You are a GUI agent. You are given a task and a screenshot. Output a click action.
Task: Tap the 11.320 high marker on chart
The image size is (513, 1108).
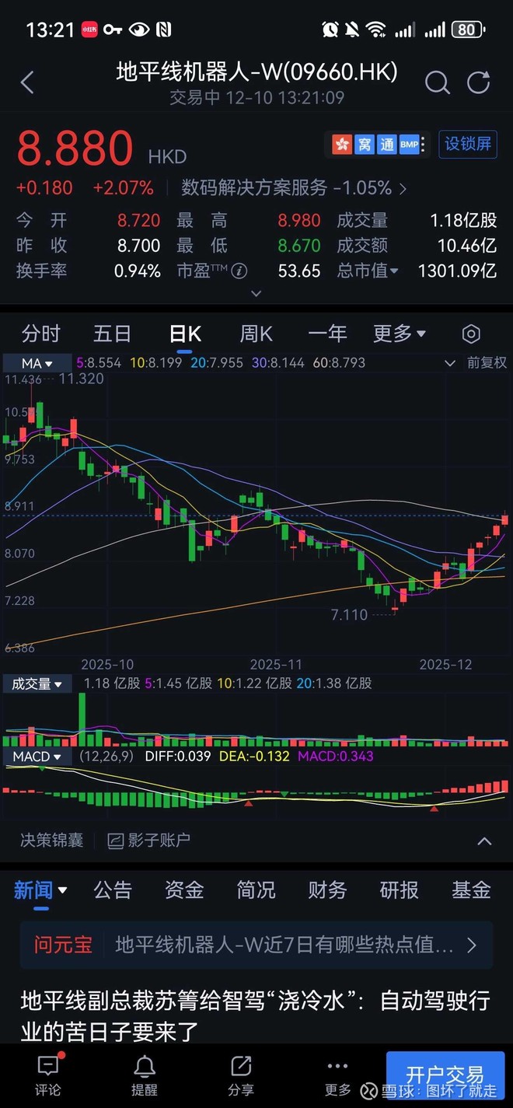coord(81,379)
